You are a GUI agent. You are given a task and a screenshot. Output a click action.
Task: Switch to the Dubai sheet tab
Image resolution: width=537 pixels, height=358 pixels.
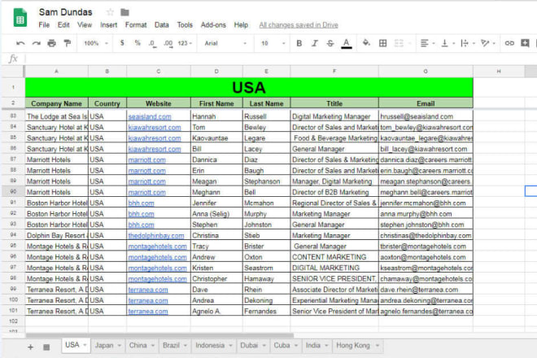[249, 345]
